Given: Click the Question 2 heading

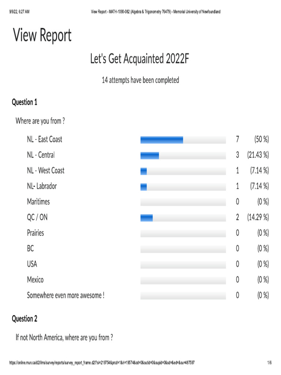Looking at the screenshot, I should point(25,319).
